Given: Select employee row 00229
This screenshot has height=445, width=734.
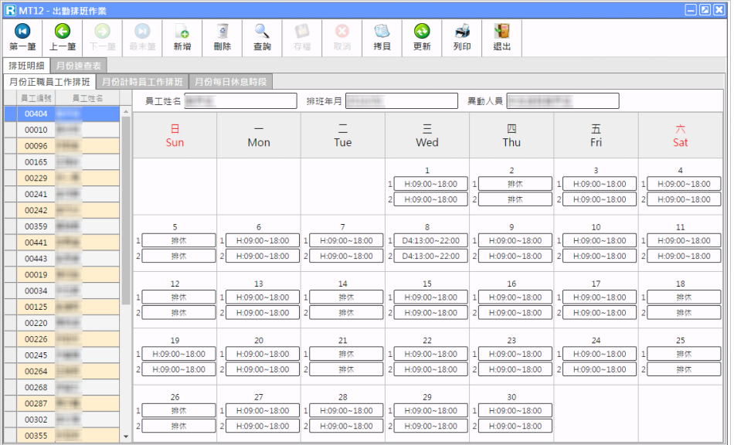Looking at the screenshot, I should click(62, 178).
